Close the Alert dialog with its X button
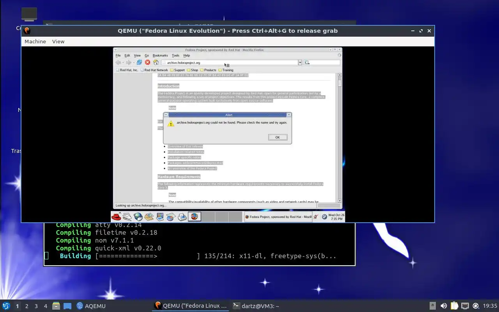The image size is (499, 312). [289, 115]
